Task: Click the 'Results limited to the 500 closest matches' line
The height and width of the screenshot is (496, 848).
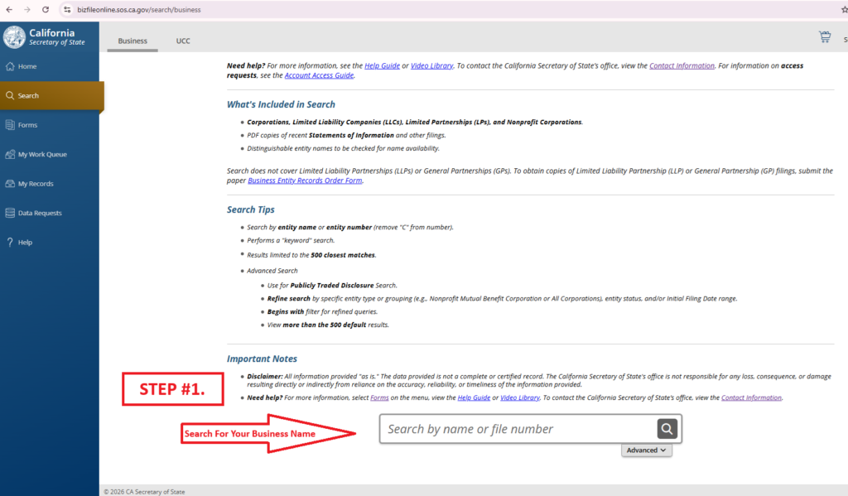Action: 311,255
